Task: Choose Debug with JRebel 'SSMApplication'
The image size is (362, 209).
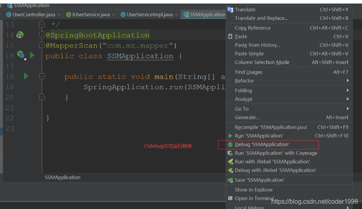Action: pyautogui.click(x=289, y=170)
